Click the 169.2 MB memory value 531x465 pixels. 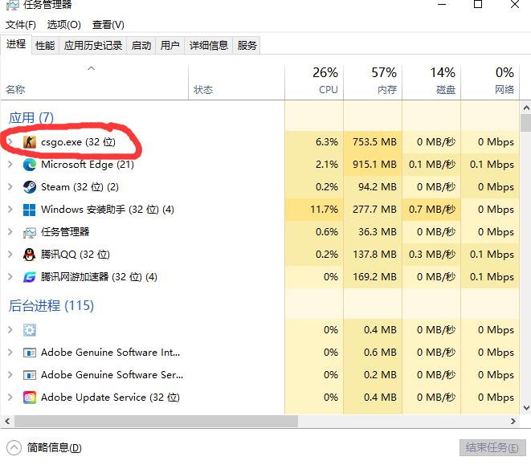(x=374, y=277)
